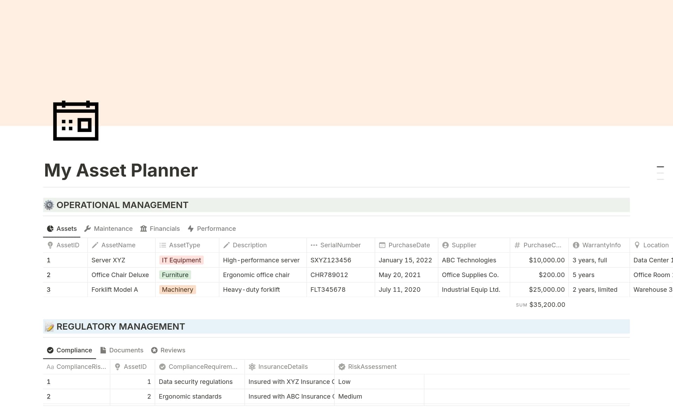
Task: Click the hash icon on the PurchaseCost column
Action: click(517, 245)
